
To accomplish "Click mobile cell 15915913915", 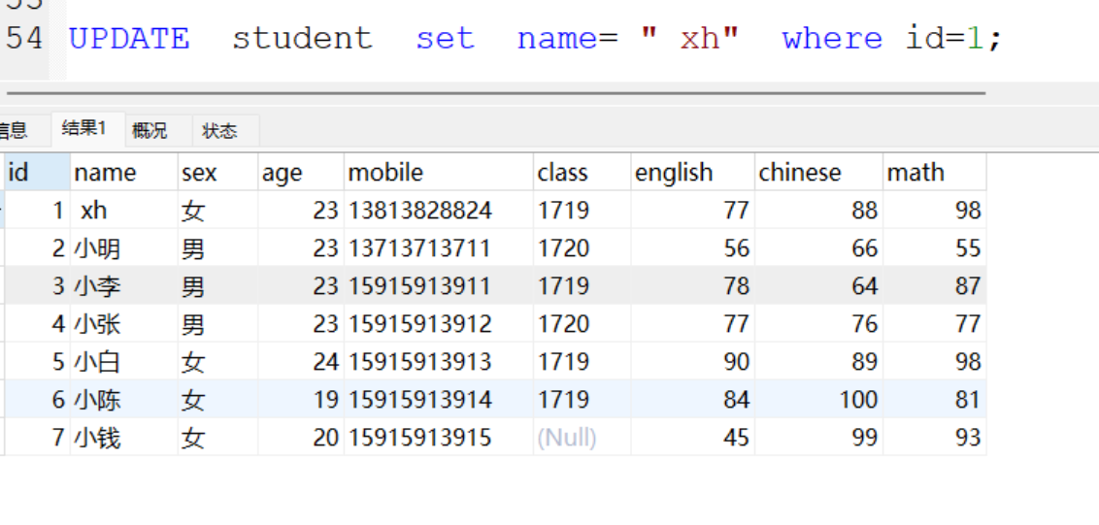I will (x=439, y=438).
